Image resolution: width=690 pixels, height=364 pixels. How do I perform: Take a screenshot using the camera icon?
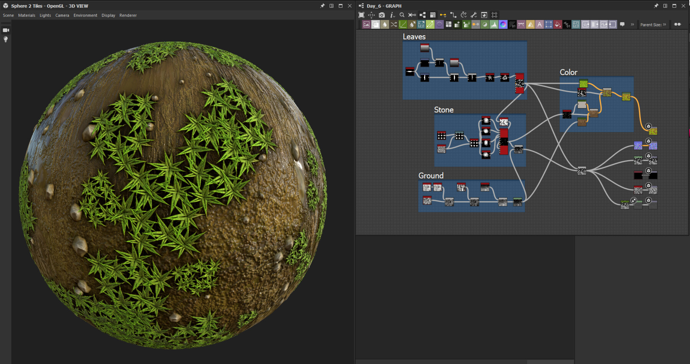[381, 15]
